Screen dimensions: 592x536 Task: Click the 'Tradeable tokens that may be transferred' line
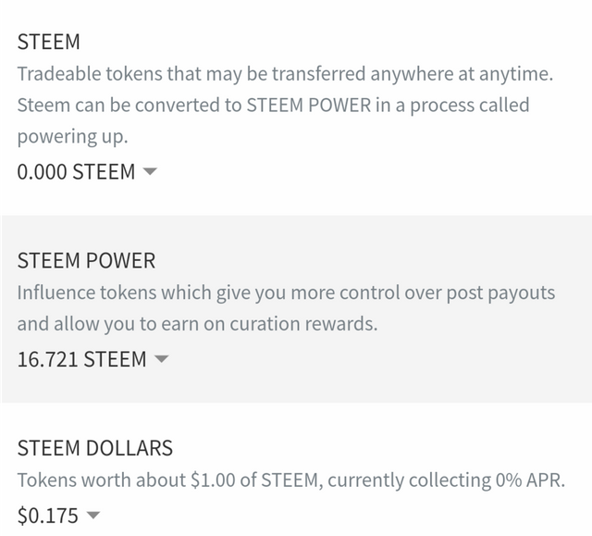click(x=285, y=74)
